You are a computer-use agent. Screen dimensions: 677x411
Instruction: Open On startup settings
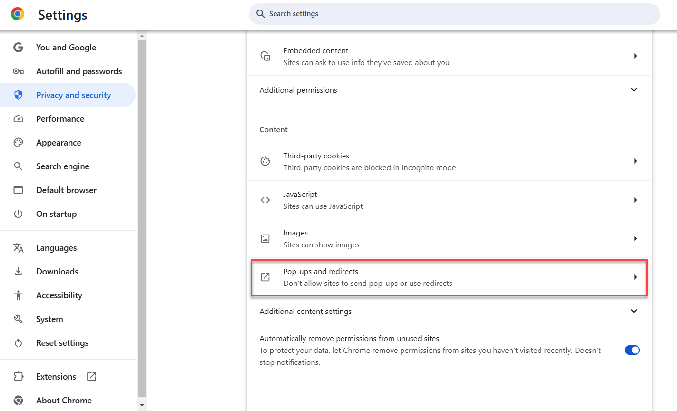[x=68, y=214]
